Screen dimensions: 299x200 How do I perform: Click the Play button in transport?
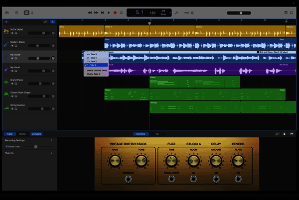(x=109, y=12)
